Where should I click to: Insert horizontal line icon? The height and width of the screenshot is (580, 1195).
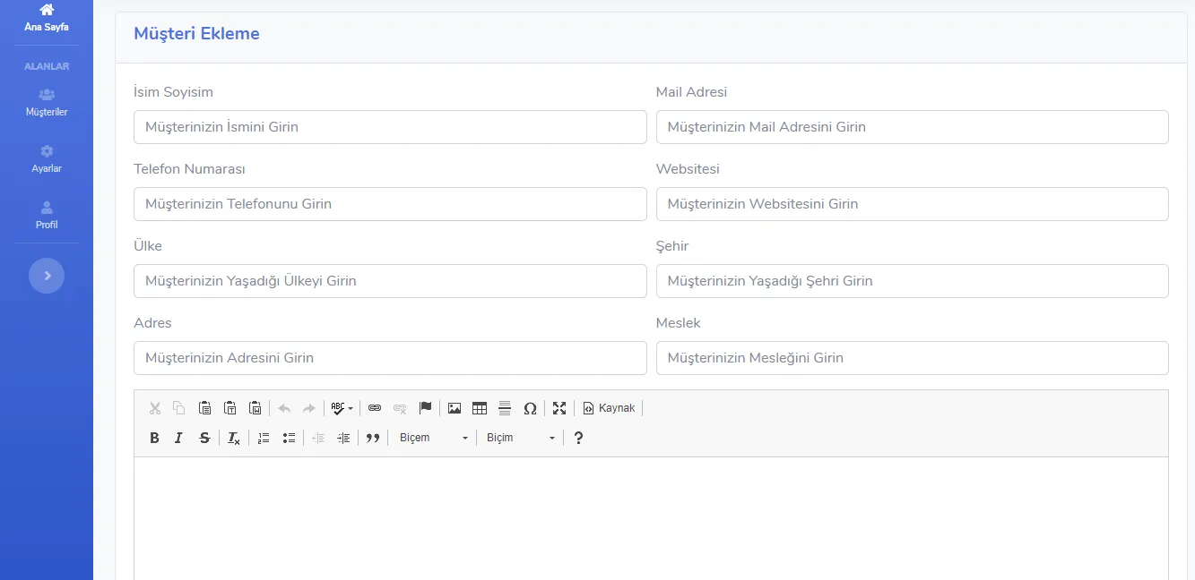pos(505,408)
